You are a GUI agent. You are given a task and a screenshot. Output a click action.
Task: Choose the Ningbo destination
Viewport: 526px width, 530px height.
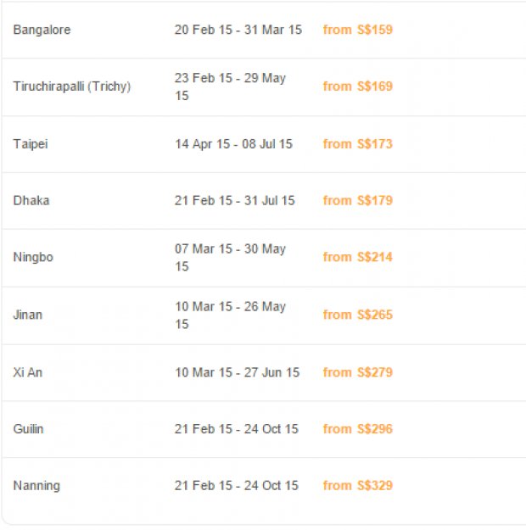point(33,257)
